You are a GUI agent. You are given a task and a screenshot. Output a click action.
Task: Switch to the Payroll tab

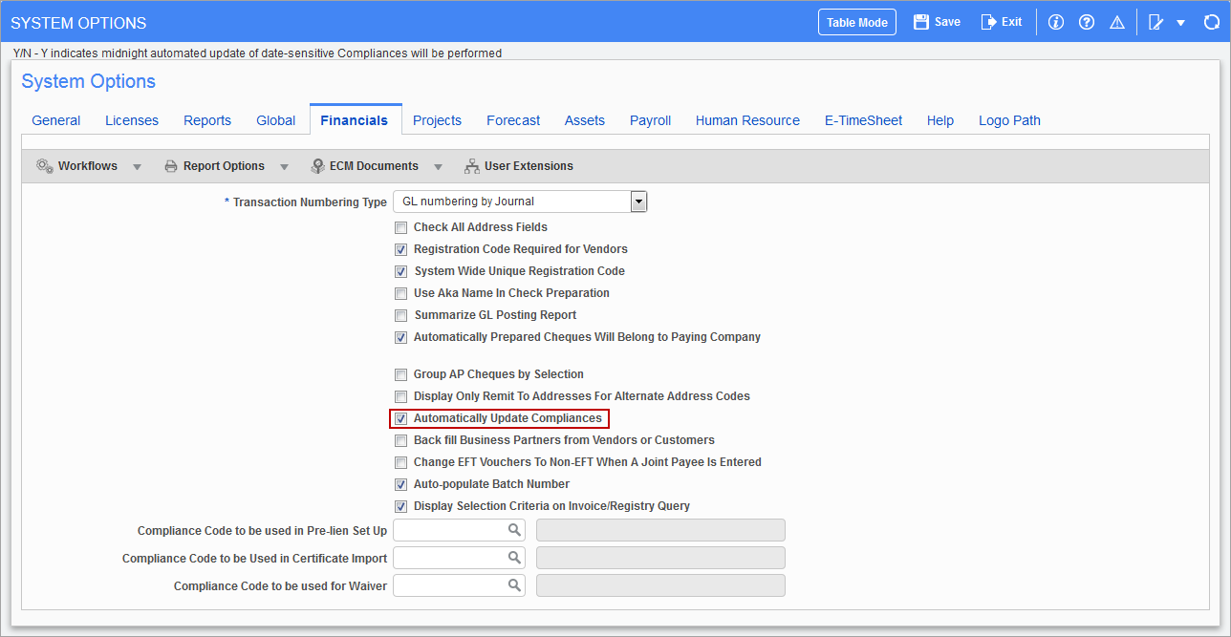click(650, 119)
